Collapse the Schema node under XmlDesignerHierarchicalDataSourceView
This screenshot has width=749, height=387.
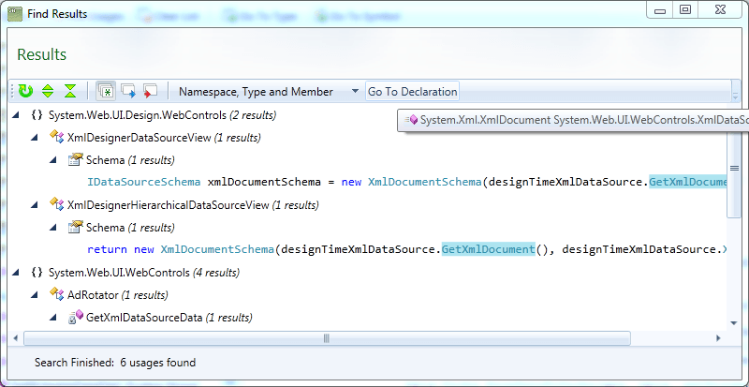pos(52,228)
